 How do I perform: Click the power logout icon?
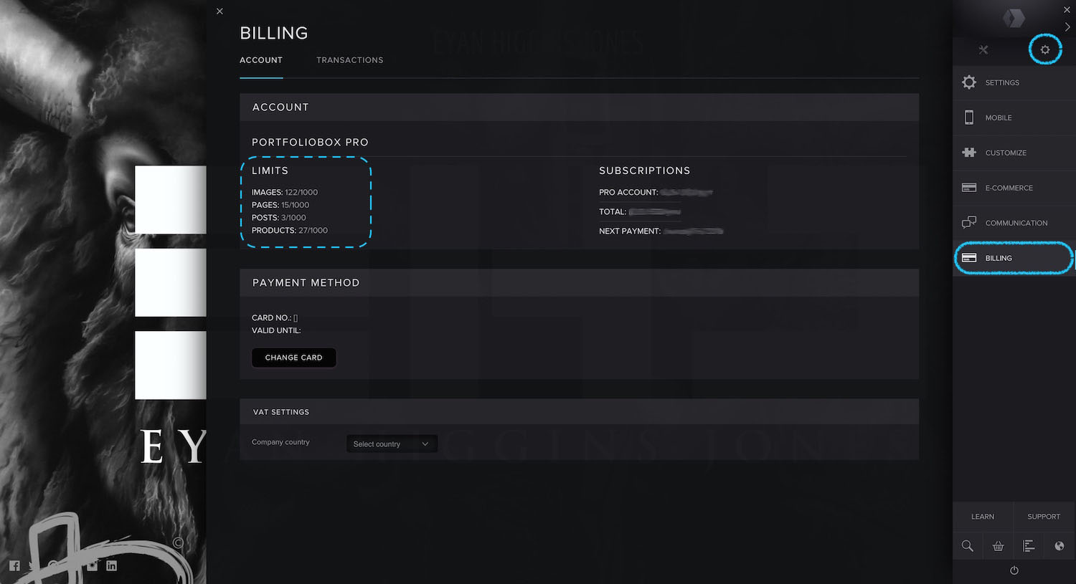point(1014,570)
